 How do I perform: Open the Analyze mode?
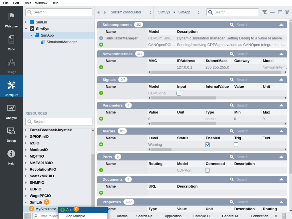point(11,111)
